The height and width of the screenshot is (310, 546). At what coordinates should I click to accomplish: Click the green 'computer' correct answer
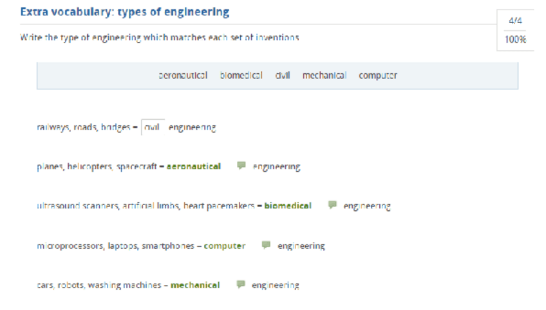click(225, 246)
